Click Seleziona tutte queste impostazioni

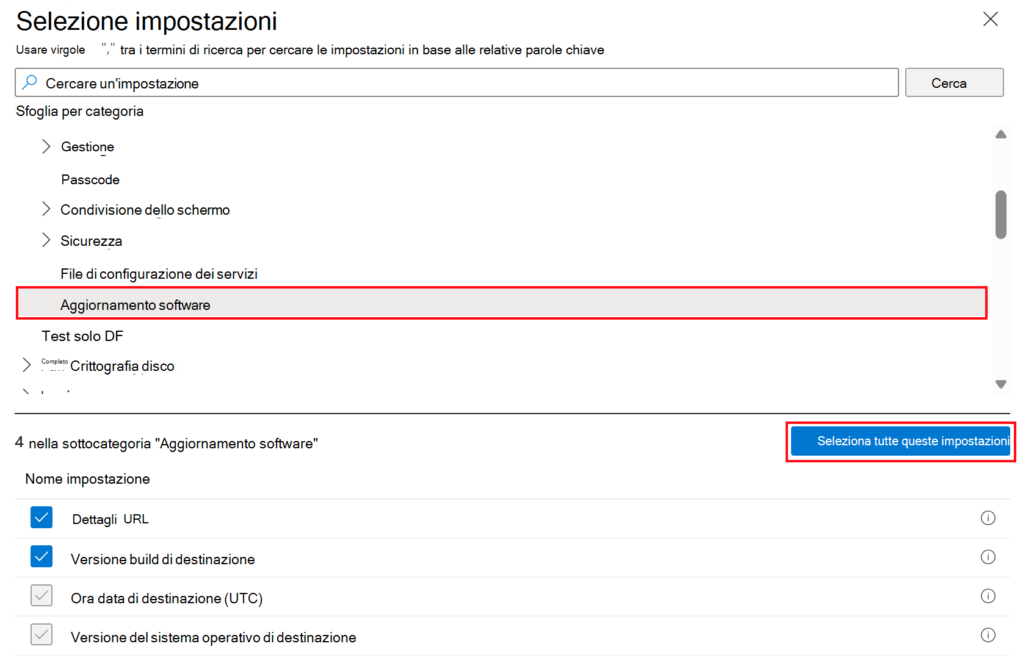click(x=900, y=441)
